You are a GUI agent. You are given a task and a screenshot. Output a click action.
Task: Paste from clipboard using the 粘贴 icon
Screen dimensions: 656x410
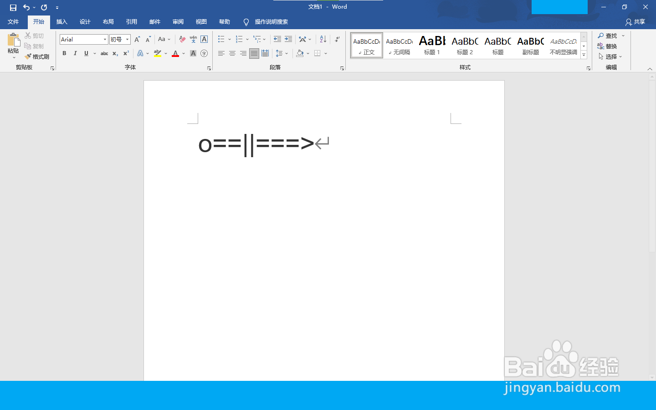click(14, 40)
